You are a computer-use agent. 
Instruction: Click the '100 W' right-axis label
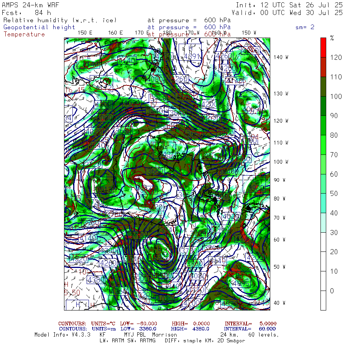[281, 162]
